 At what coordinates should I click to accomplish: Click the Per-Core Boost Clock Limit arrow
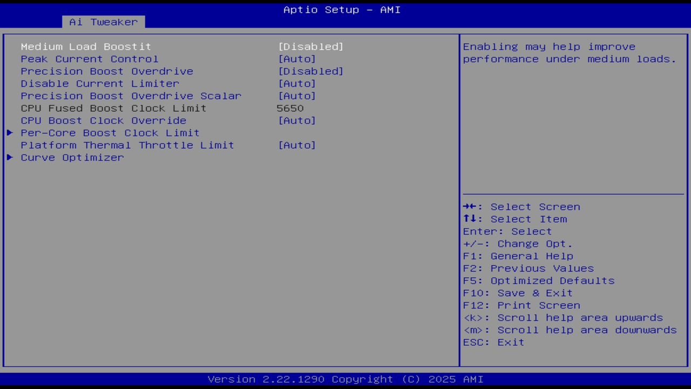click(x=9, y=132)
